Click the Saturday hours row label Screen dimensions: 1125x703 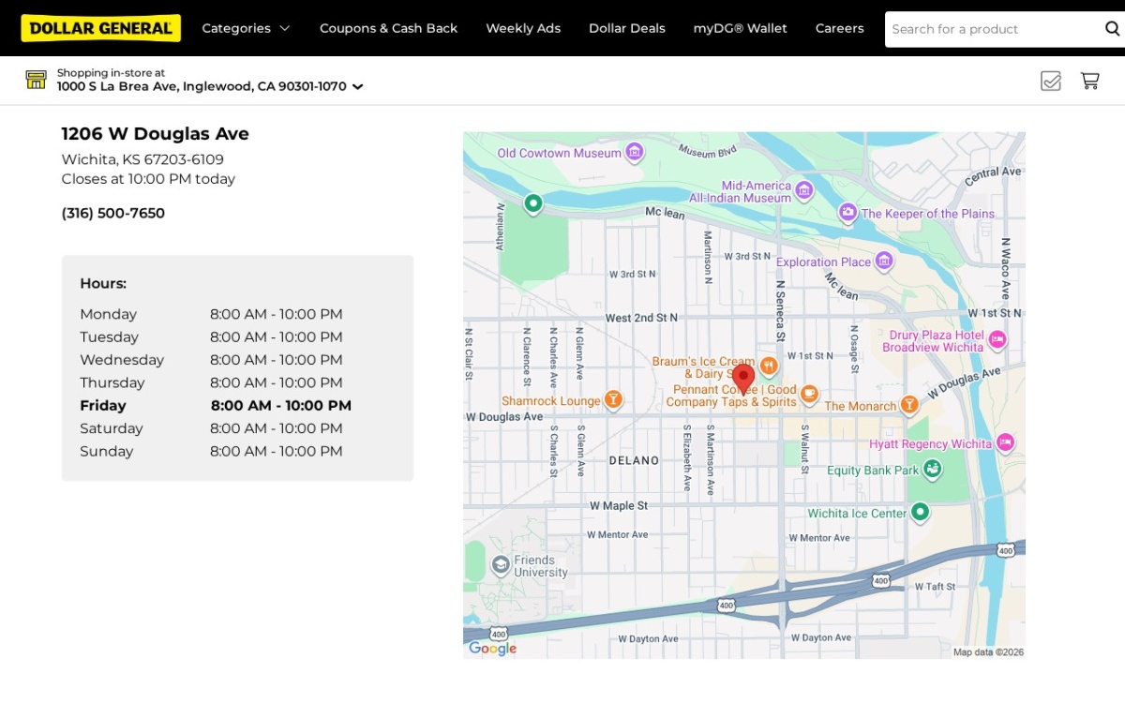point(112,428)
